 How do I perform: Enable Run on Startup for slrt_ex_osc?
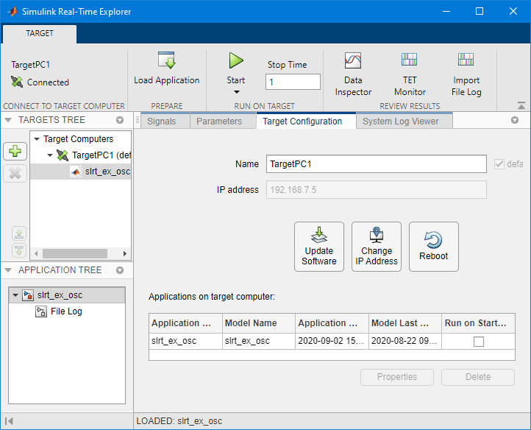point(479,341)
